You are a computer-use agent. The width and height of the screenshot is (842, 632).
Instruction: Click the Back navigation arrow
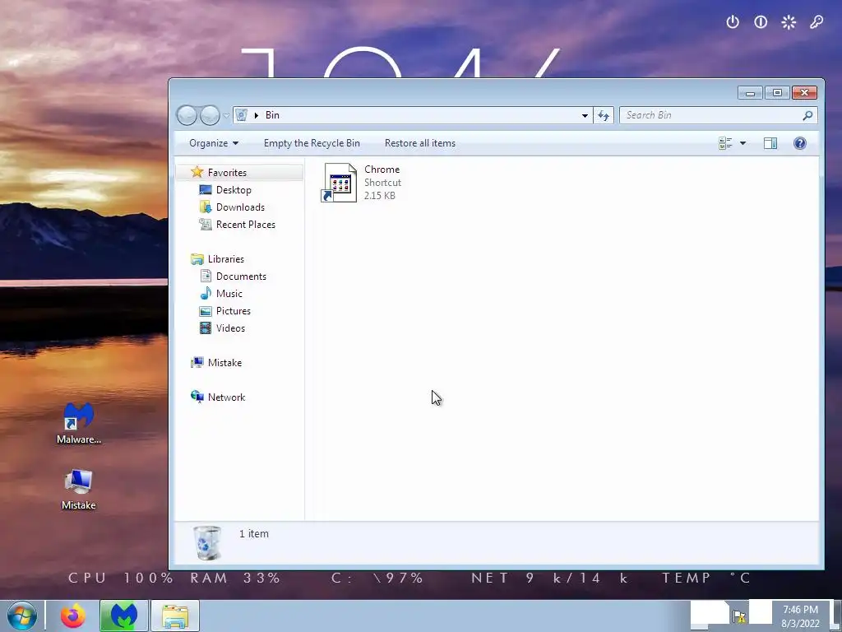tap(187, 115)
